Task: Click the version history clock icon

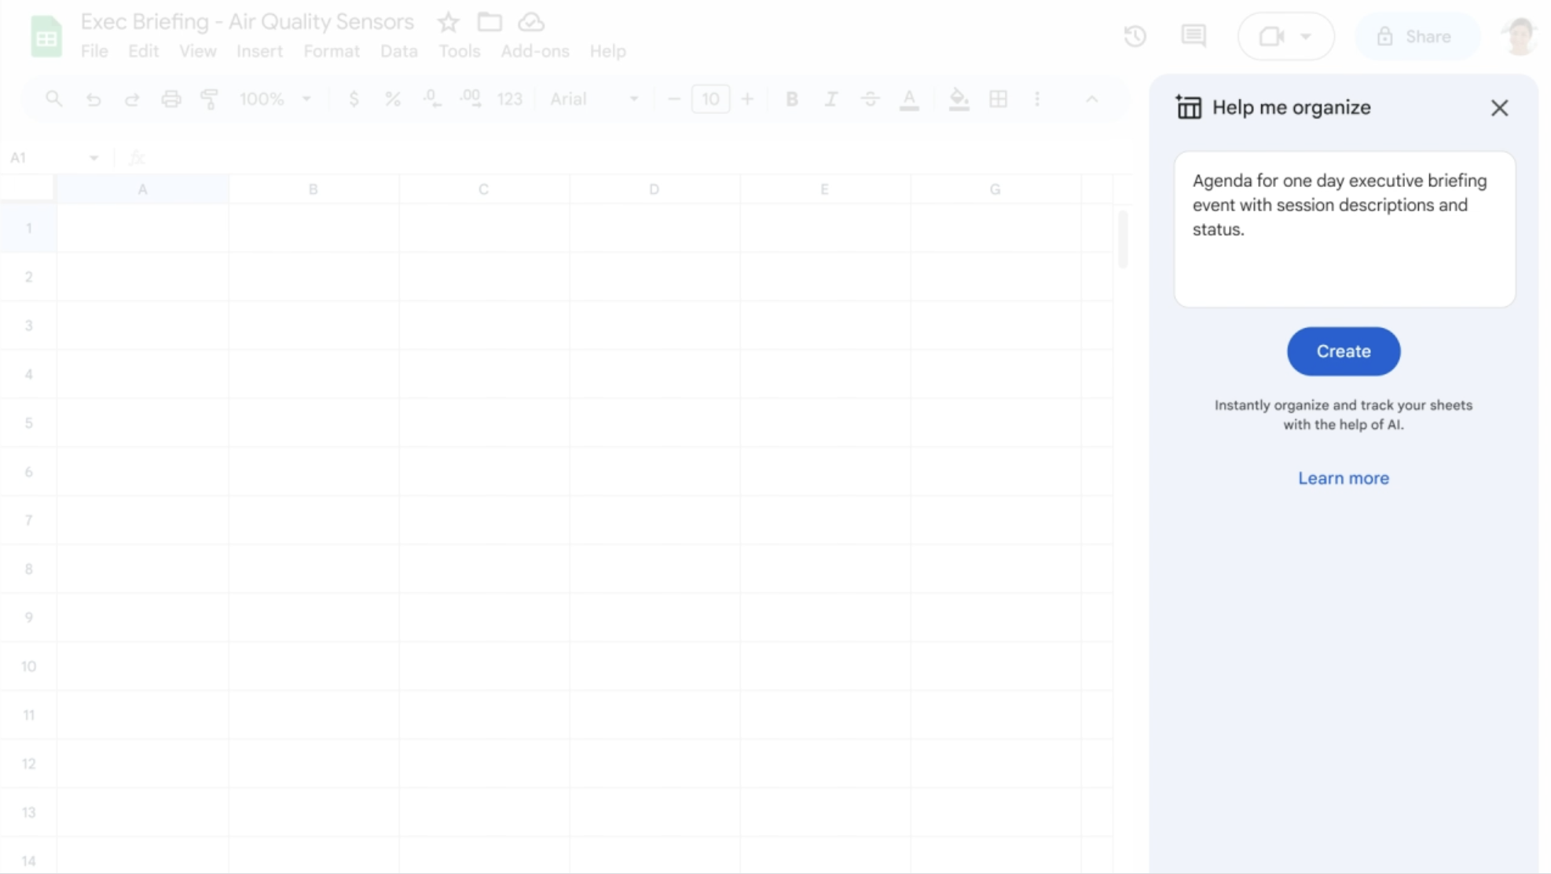Action: click(1135, 35)
